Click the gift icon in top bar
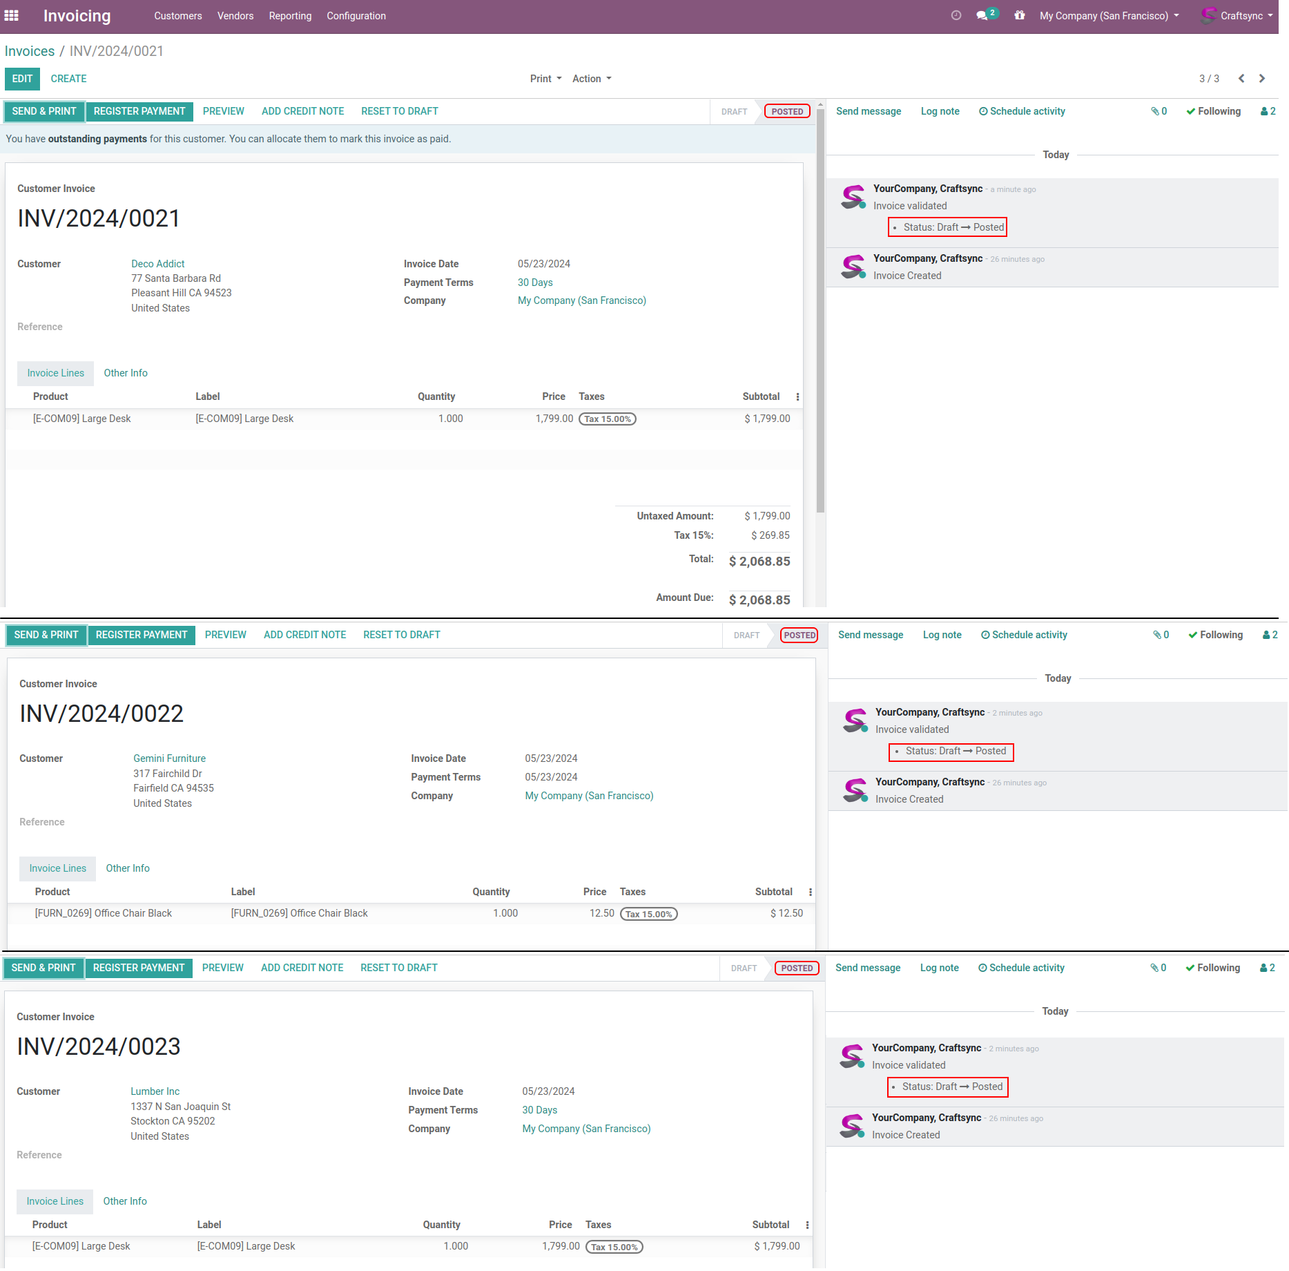 [x=1019, y=15]
